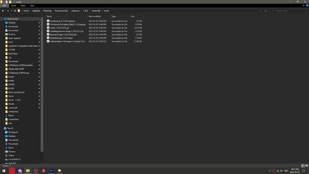Select the kotlinforforge jar file
The height and width of the screenshot is (174, 309).
[x=61, y=38]
